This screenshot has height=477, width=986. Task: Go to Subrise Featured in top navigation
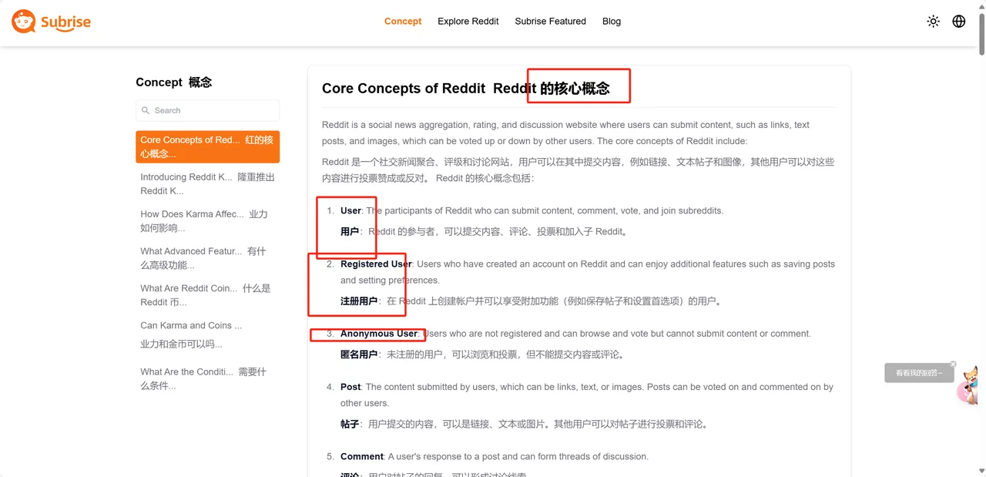click(551, 22)
